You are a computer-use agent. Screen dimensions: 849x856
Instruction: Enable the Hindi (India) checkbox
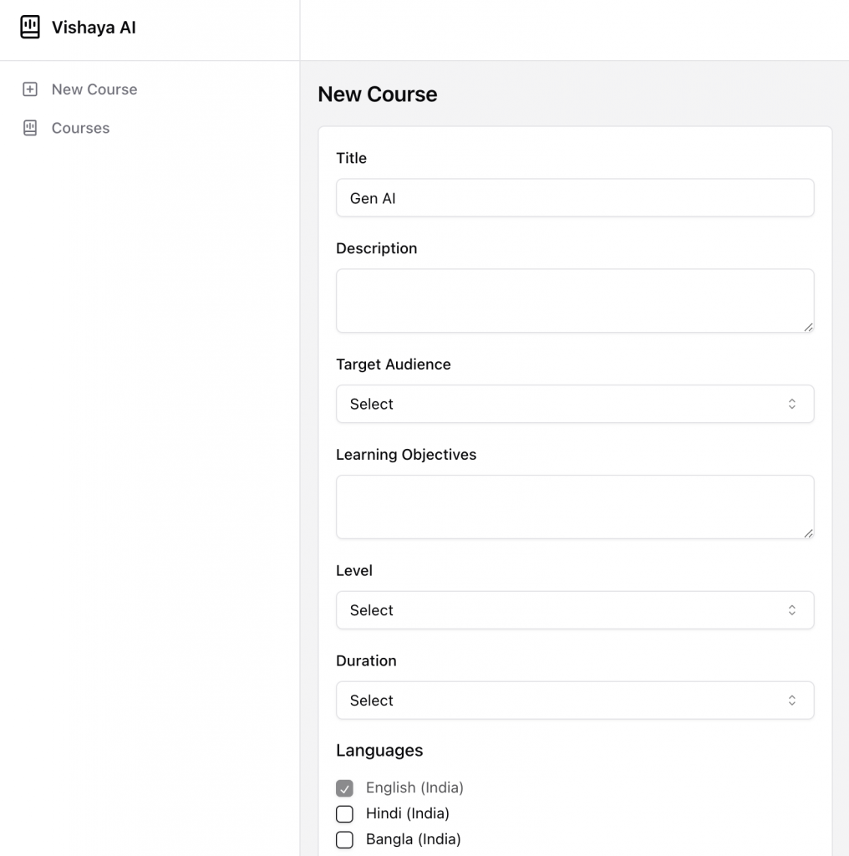[344, 813]
